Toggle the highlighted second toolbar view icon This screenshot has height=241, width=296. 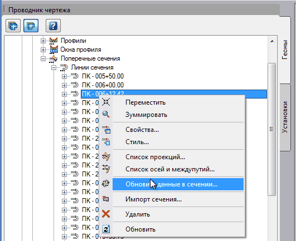pyautogui.click(x=31, y=26)
